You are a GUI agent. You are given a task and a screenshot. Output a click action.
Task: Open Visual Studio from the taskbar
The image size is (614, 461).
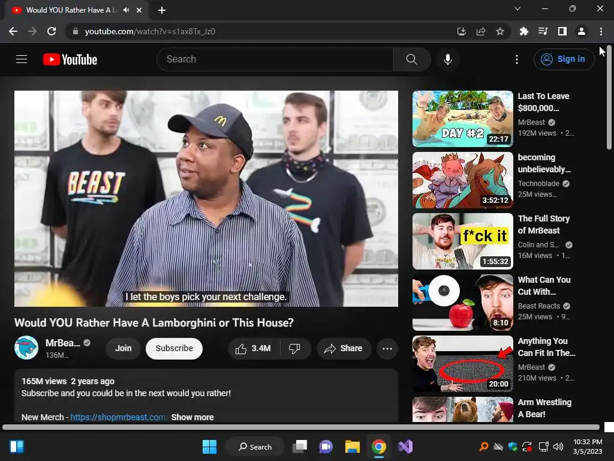click(405, 447)
